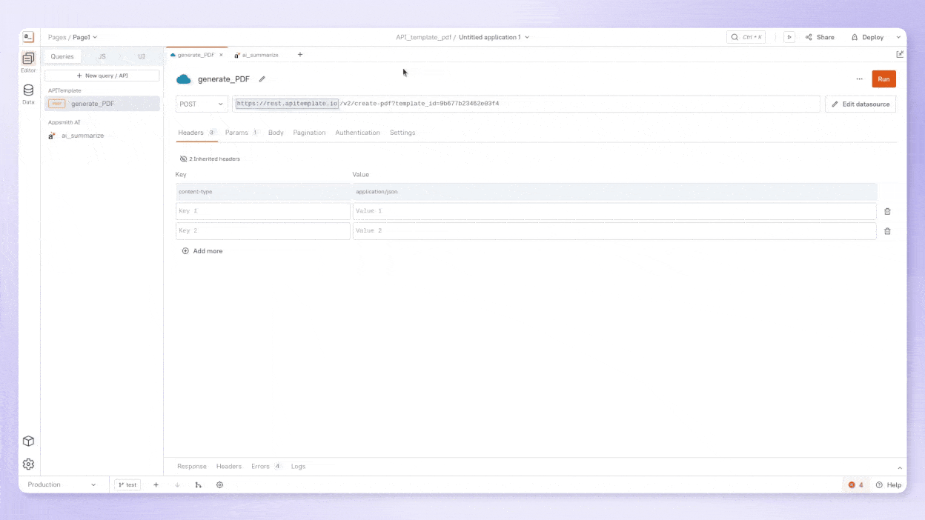925x520 pixels.
Task: Click the branch merge icon in status bar
Action: (x=197, y=484)
